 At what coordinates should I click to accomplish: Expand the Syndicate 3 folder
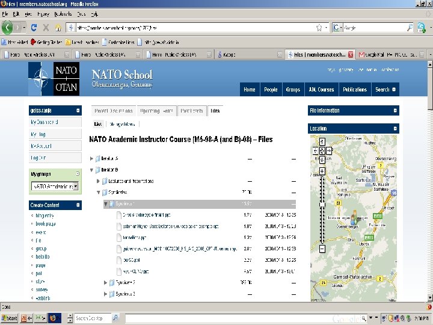tap(105, 294)
